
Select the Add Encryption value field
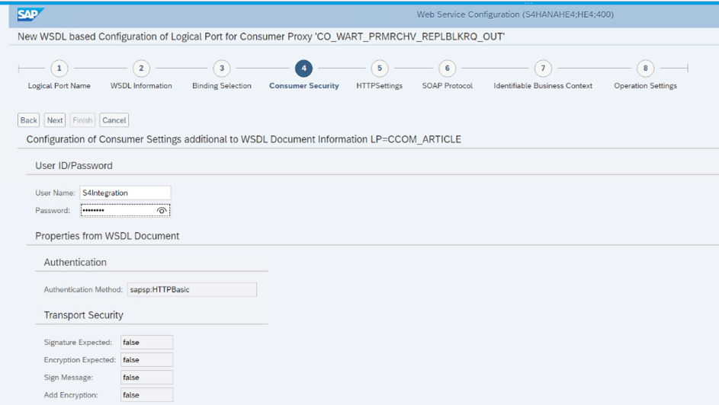click(146, 395)
